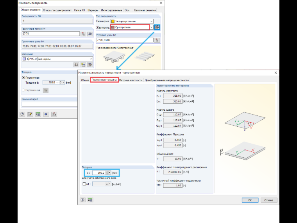Viewport: 297px width, 223px height.
Task: Click the edit comment notepad icon
Action: 30,114
